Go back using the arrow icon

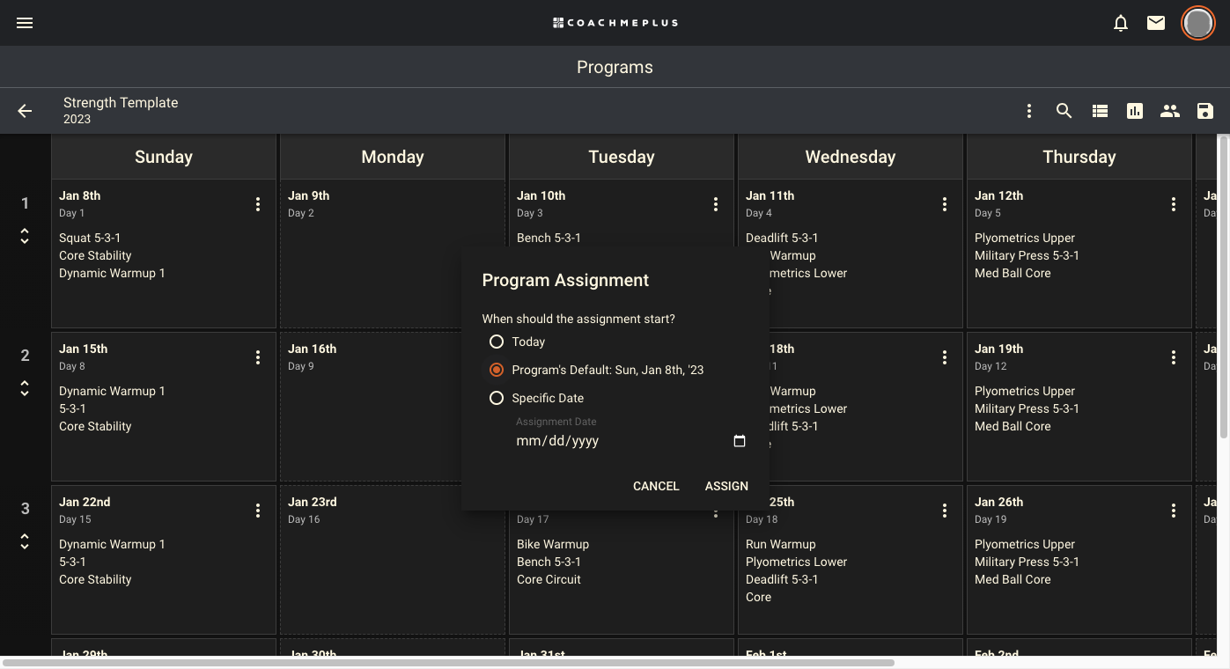[25, 111]
